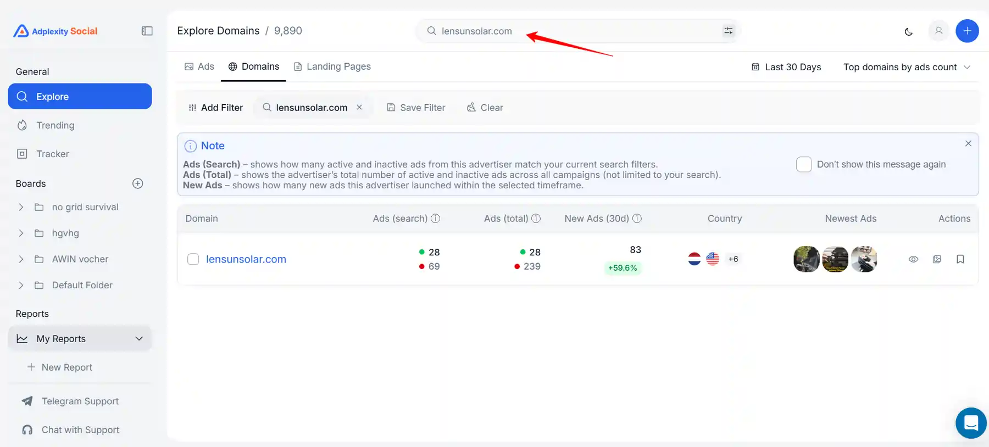Click the Adplexity Social logo

click(55, 31)
